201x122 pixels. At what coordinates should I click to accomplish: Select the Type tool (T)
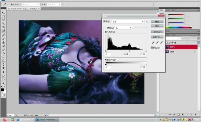[x=3, y=68]
